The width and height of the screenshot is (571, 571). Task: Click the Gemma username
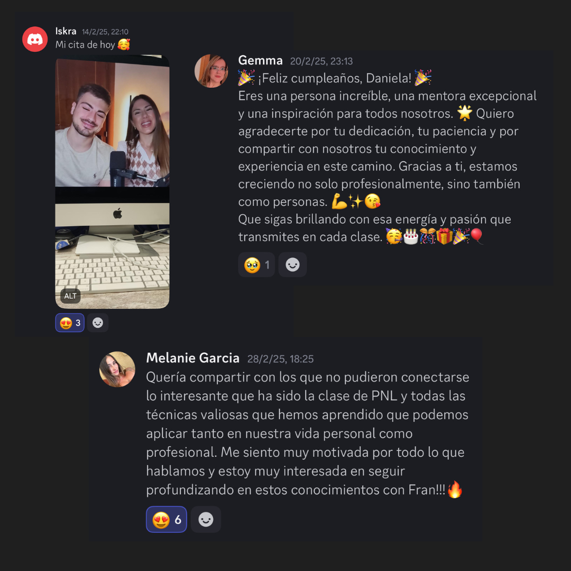tap(260, 60)
